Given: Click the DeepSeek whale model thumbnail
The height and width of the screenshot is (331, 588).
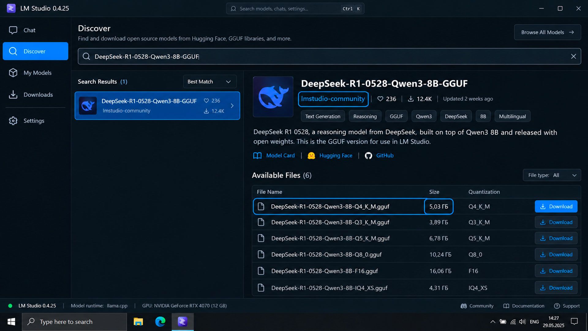Looking at the screenshot, I should tap(273, 97).
